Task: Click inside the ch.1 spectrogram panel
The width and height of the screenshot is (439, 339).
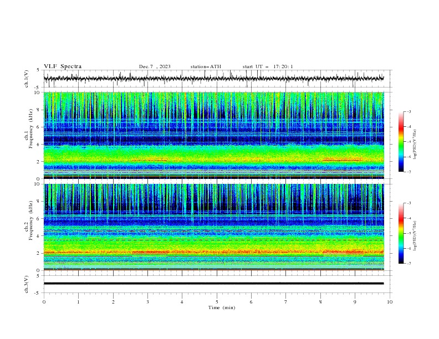Action: [213, 135]
